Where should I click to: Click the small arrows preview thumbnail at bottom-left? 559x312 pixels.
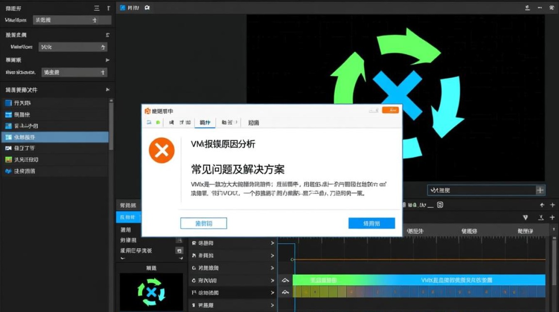point(151,292)
